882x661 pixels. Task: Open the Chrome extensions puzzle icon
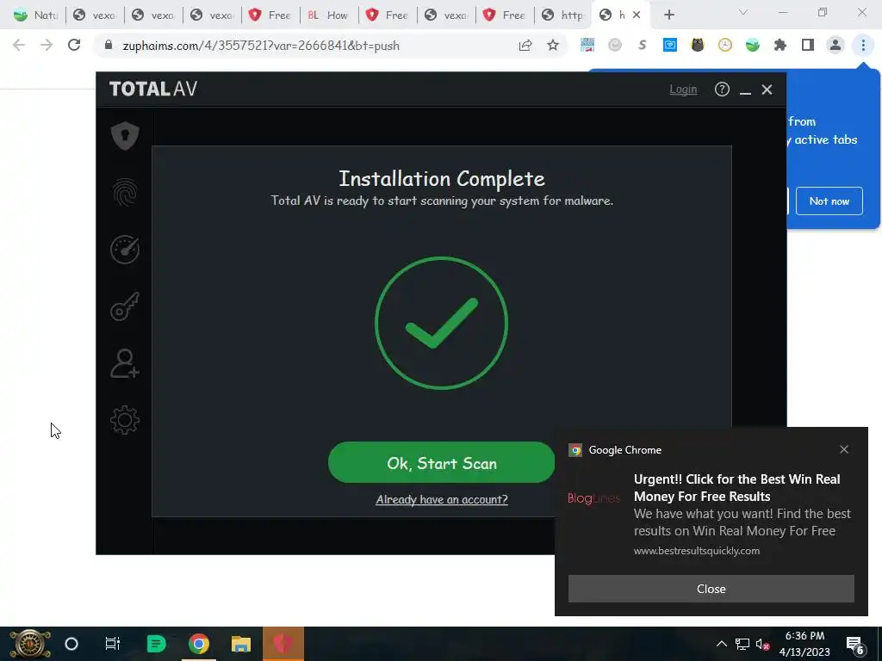780,46
